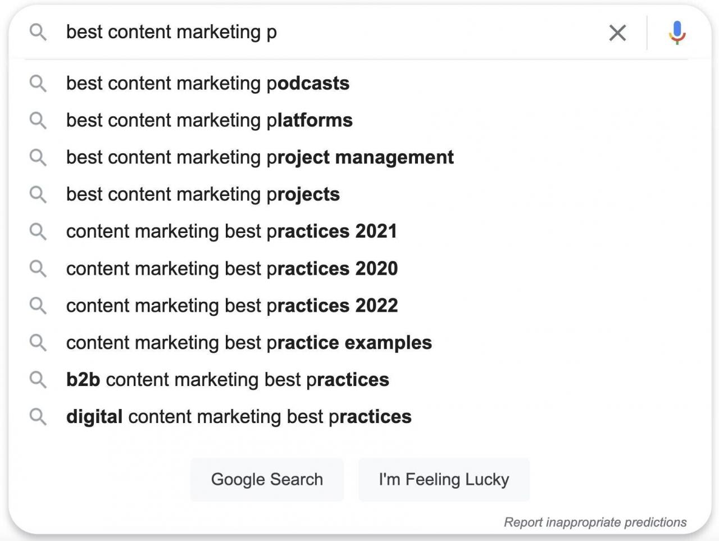
Task: Clear the search box with the X icon
Action: click(x=617, y=33)
